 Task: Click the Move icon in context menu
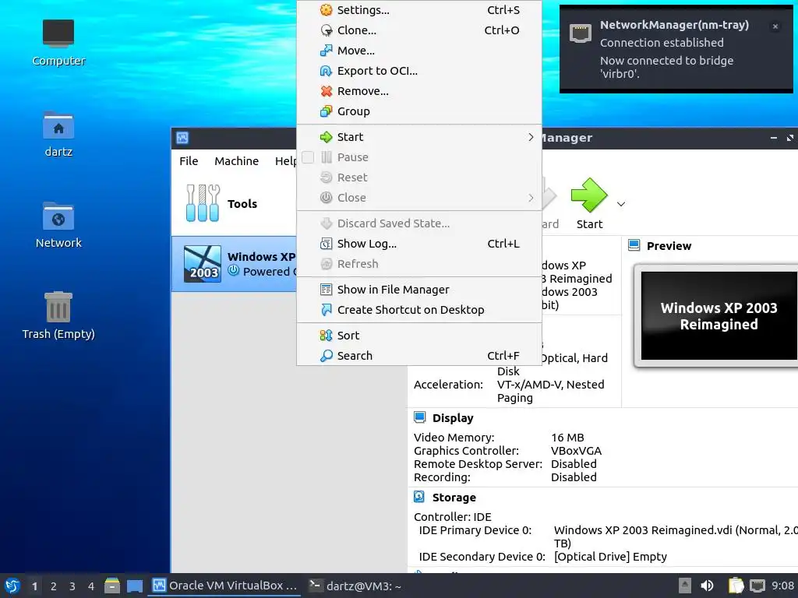(327, 51)
